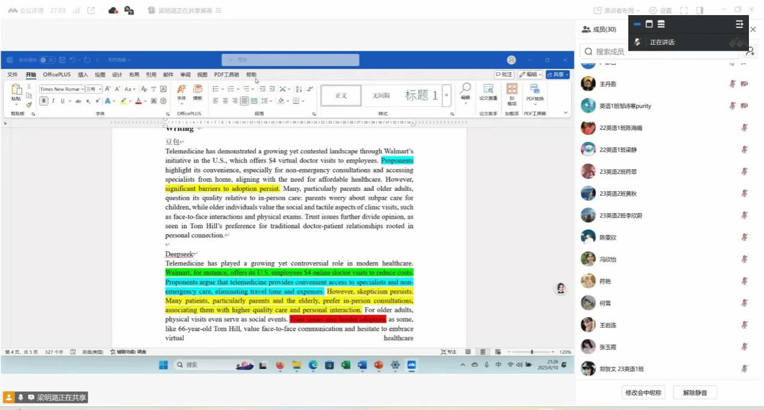Click the 搜索成员 member search field
This screenshot has width=764, height=410.
(659, 51)
